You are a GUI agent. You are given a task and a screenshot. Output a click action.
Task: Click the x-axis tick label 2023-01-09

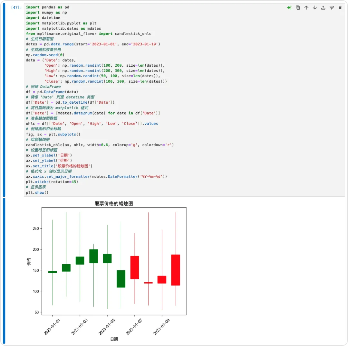161,327
